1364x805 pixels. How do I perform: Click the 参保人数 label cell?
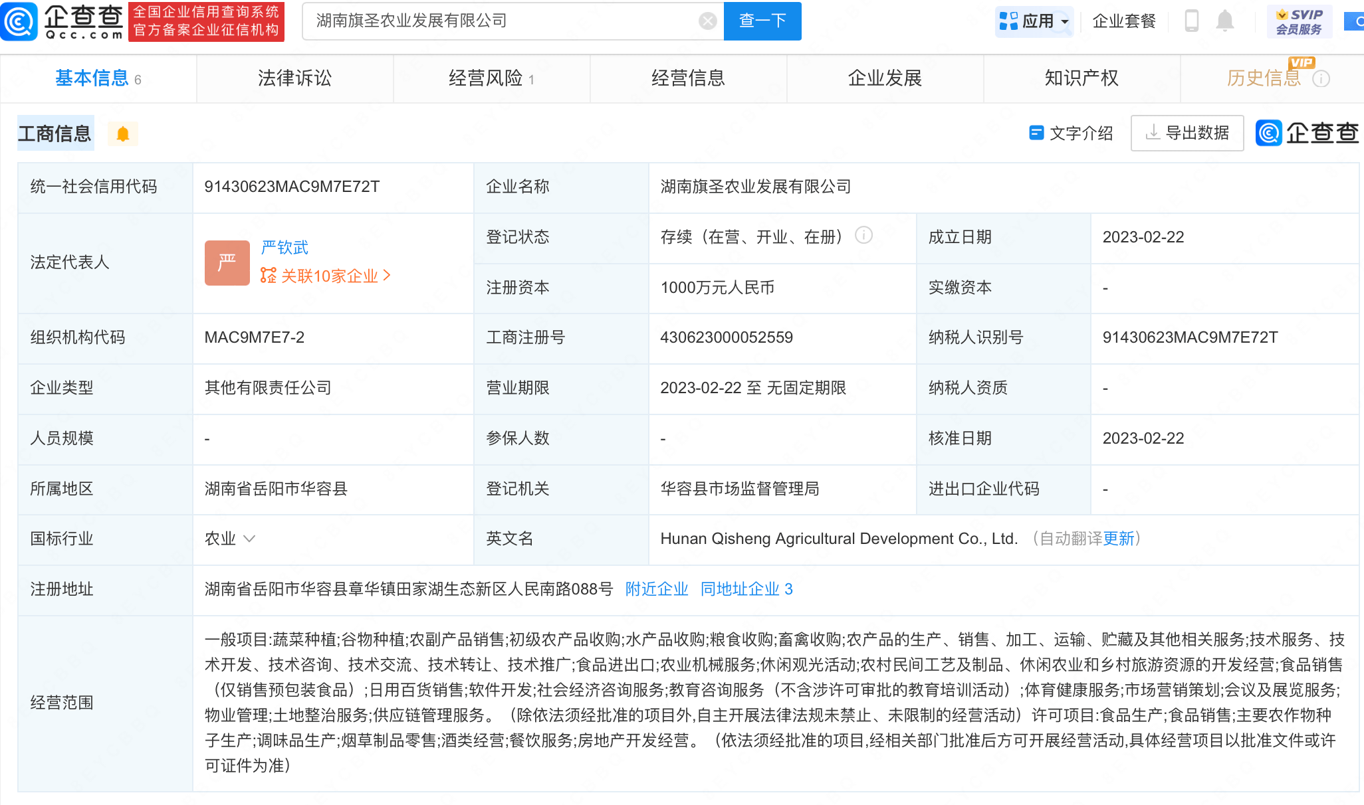(x=561, y=439)
